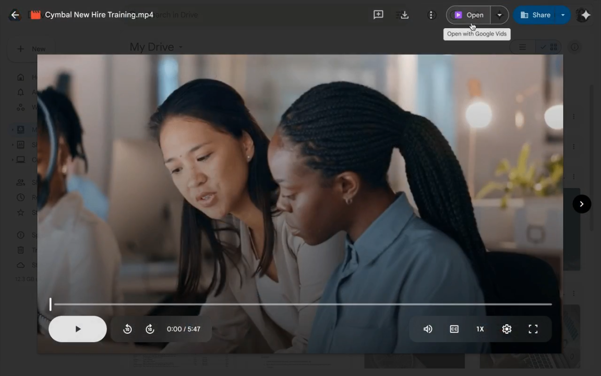Enter fullscreen mode for the video
The height and width of the screenshot is (376, 601).
[x=533, y=328]
